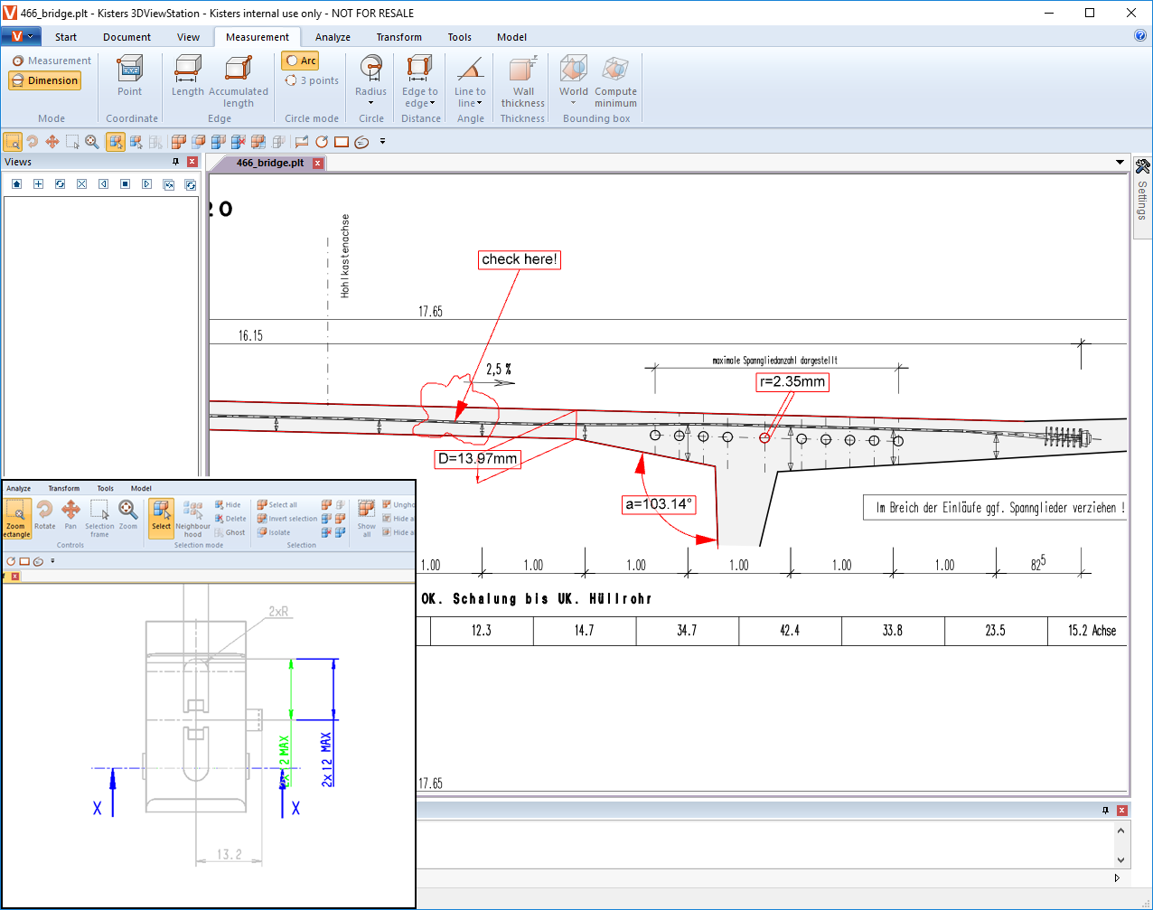The height and width of the screenshot is (910, 1153).
Task: Select the circle markup tool in quick toolbar
Action: click(322, 142)
